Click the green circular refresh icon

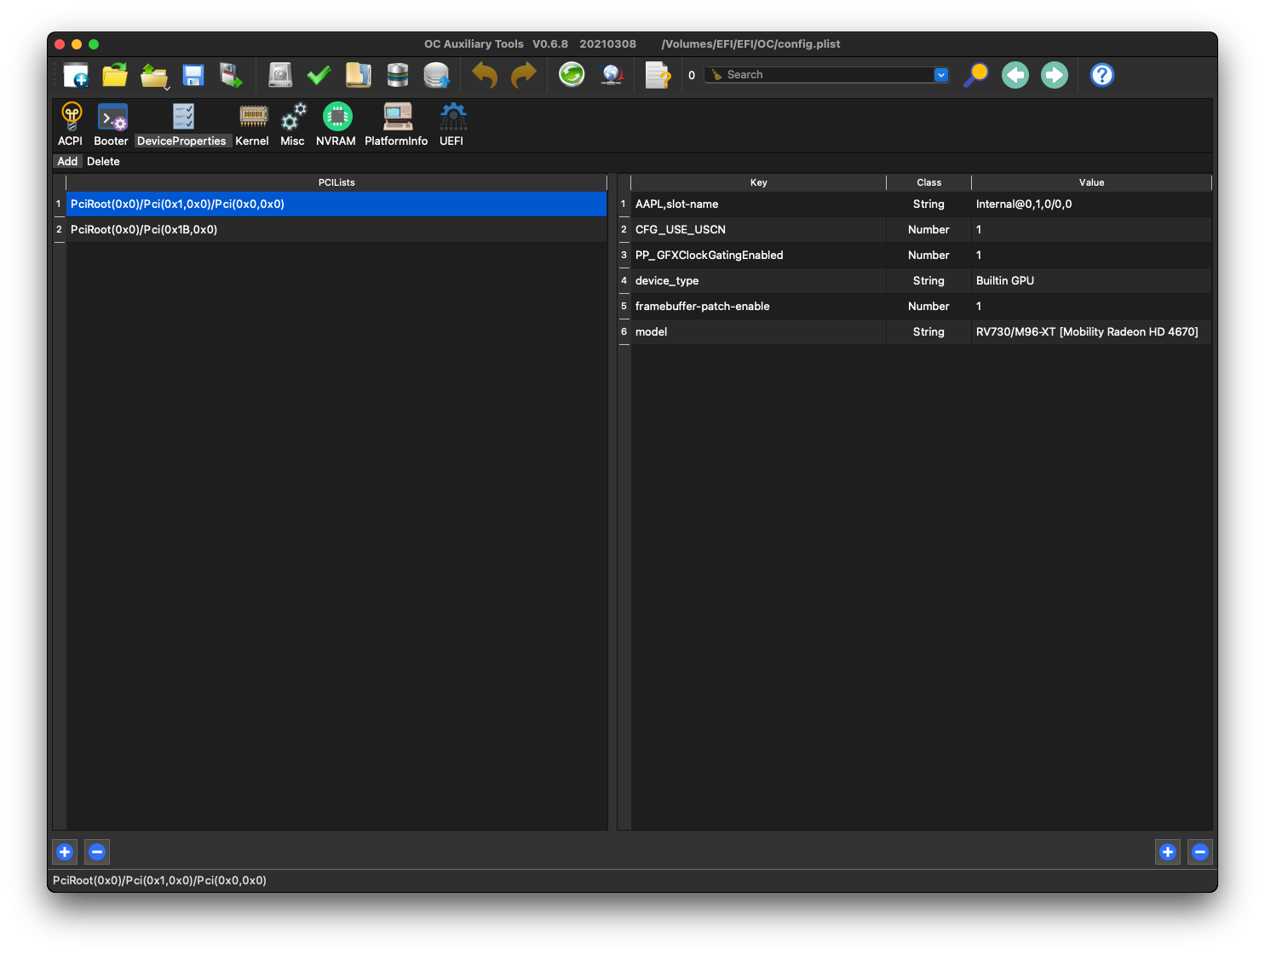[x=572, y=75]
